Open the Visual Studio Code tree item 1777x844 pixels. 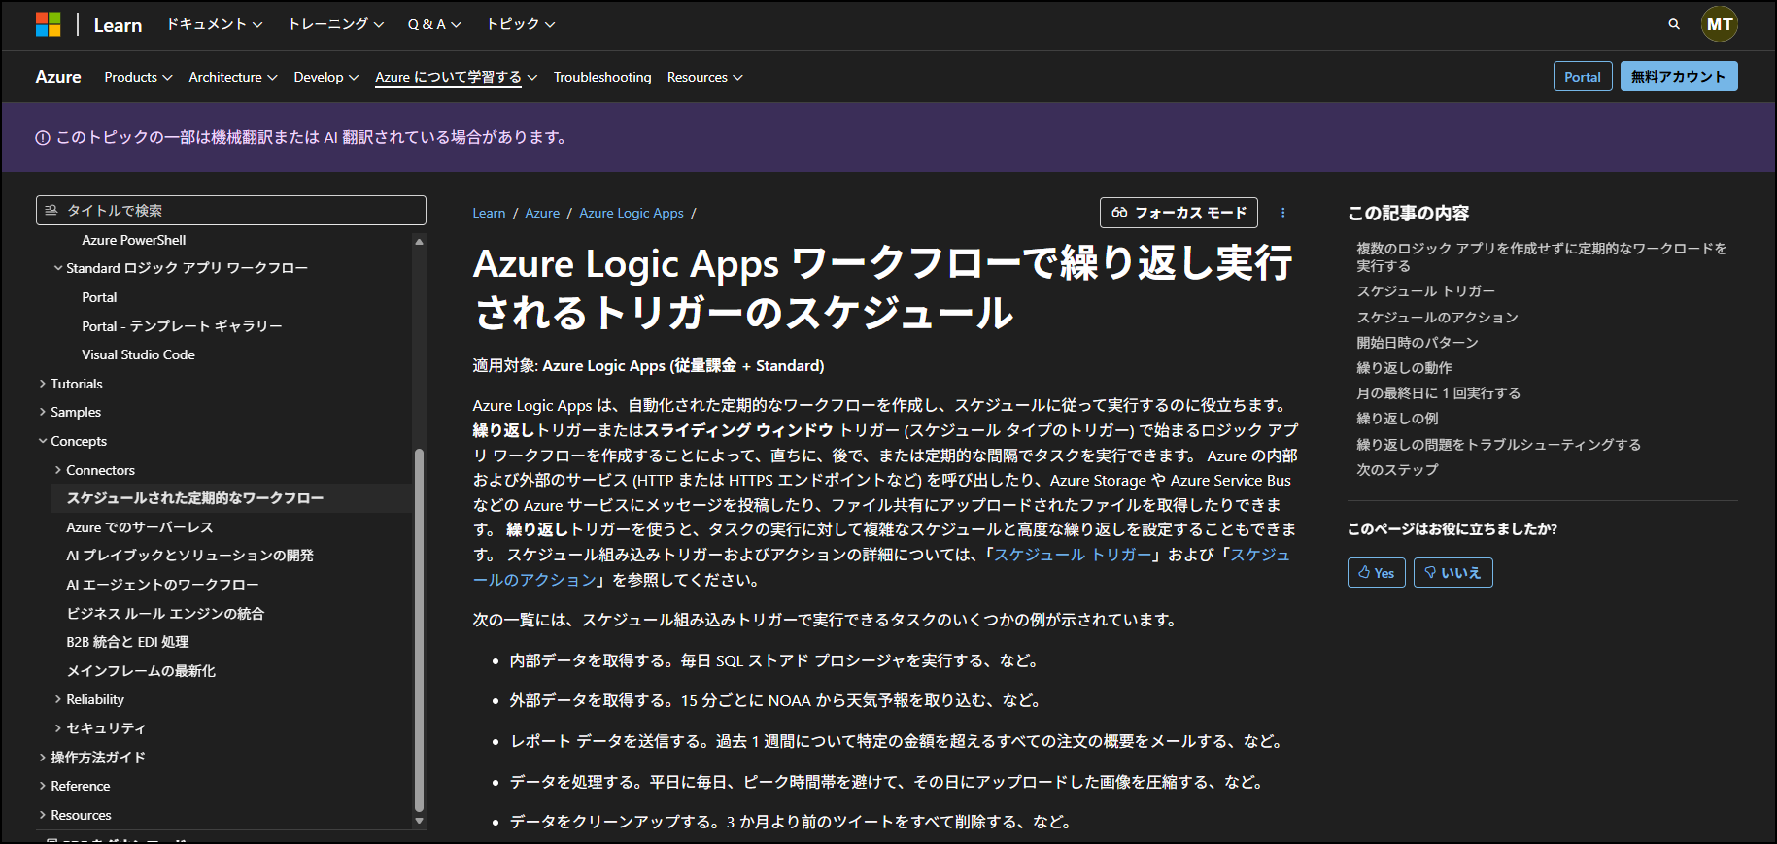click(x=138, y=354)
